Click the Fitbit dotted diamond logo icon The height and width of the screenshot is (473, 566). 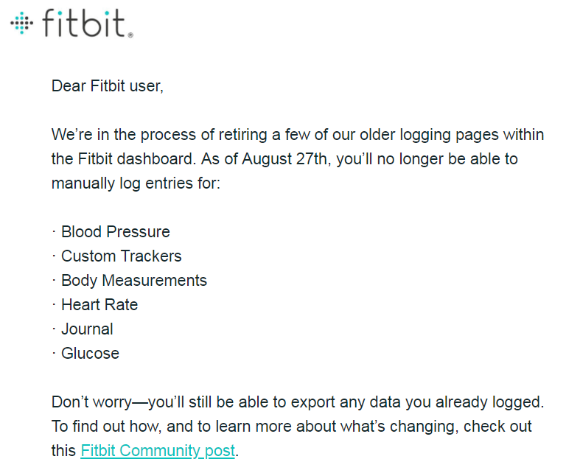click(22, 23)
